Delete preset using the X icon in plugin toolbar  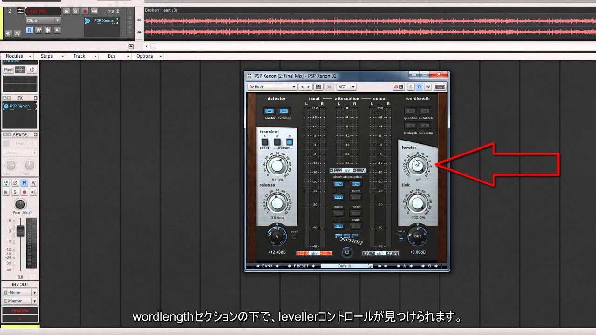click(329, 87)
